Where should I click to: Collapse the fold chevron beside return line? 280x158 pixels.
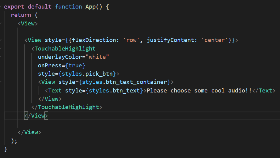tap(1, 15)
